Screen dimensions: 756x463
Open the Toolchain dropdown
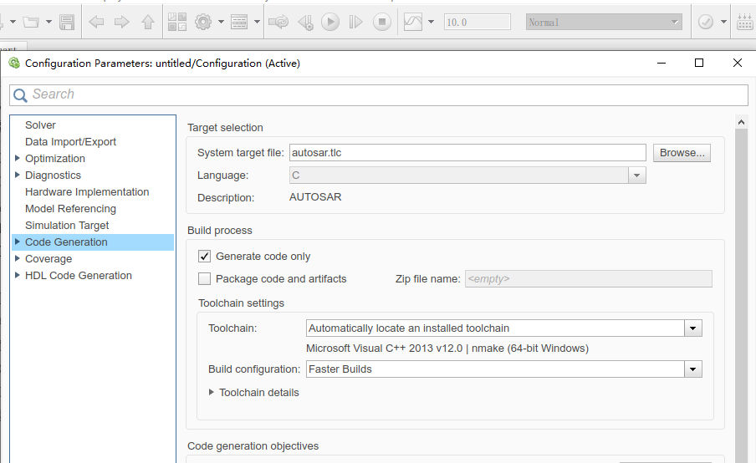(692, 328)
